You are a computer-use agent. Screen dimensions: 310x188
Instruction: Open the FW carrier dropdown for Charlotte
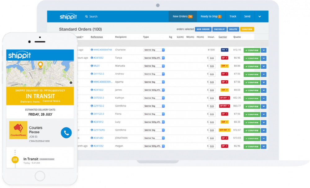pos(224,50)
